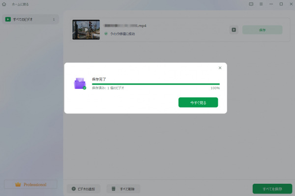This screenshot has height=196, width=295.
Task: Open the feedback message icon
Action: coord(251,4)
